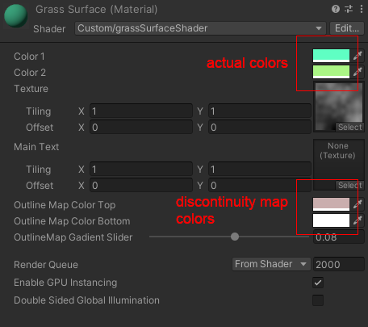368x327 pixels.
Task: Open the Color 1 cyan swatch
Action: coord(331,56)
